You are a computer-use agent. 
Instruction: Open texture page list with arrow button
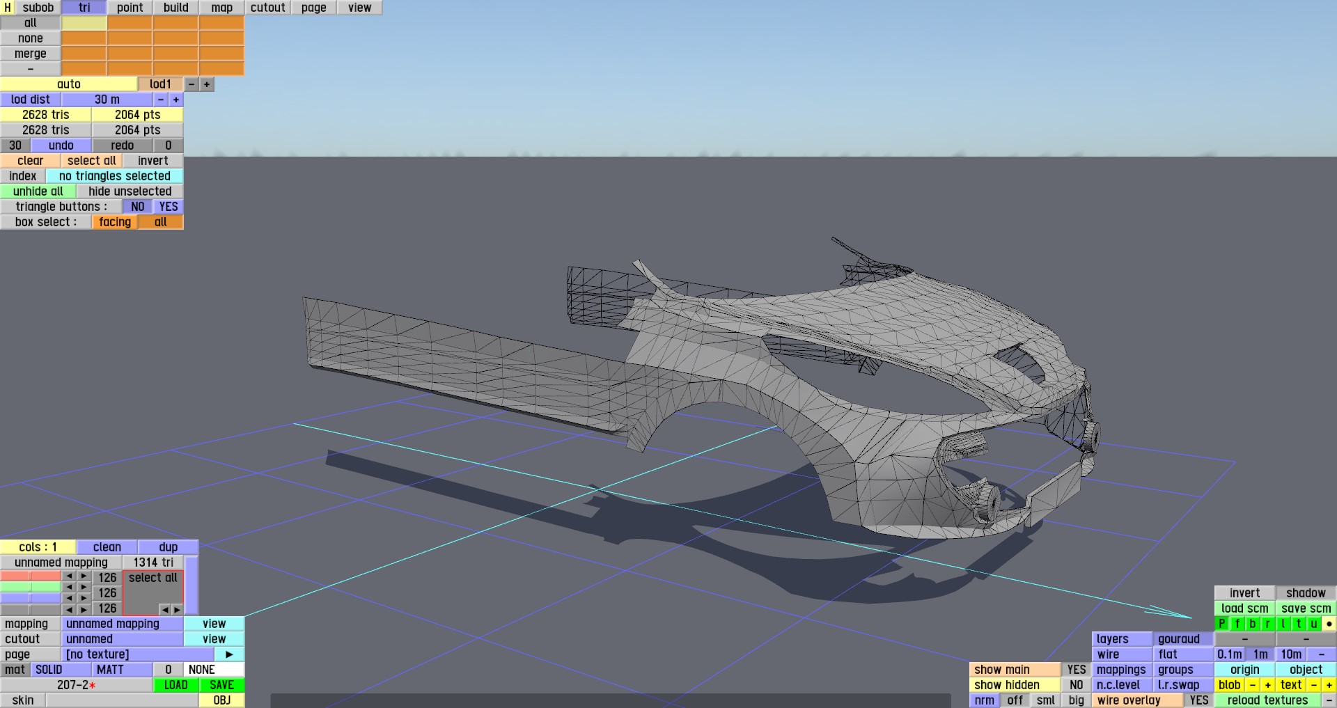pyautogui.click(x=229, y=654)
